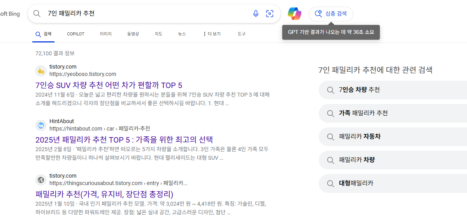This screenshot has width=467, height=224.
Task: Open the result 2025년 패밀리카 추천 TOP 5
Action: coord(124,140)
